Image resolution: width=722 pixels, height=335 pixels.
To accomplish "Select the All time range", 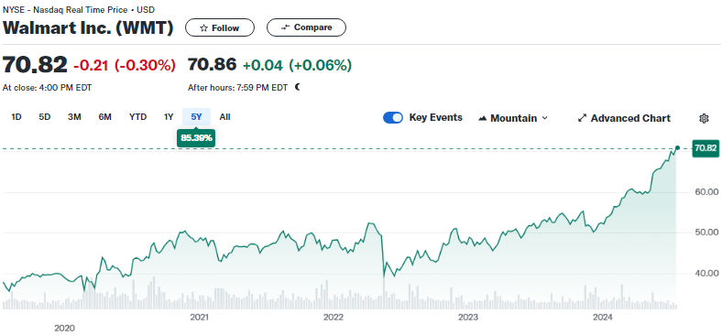I will pyautogui.click(x=224, y=117).
